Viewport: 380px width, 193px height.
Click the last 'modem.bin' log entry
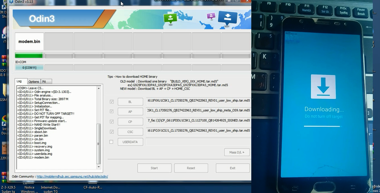(x=33, y=157)
